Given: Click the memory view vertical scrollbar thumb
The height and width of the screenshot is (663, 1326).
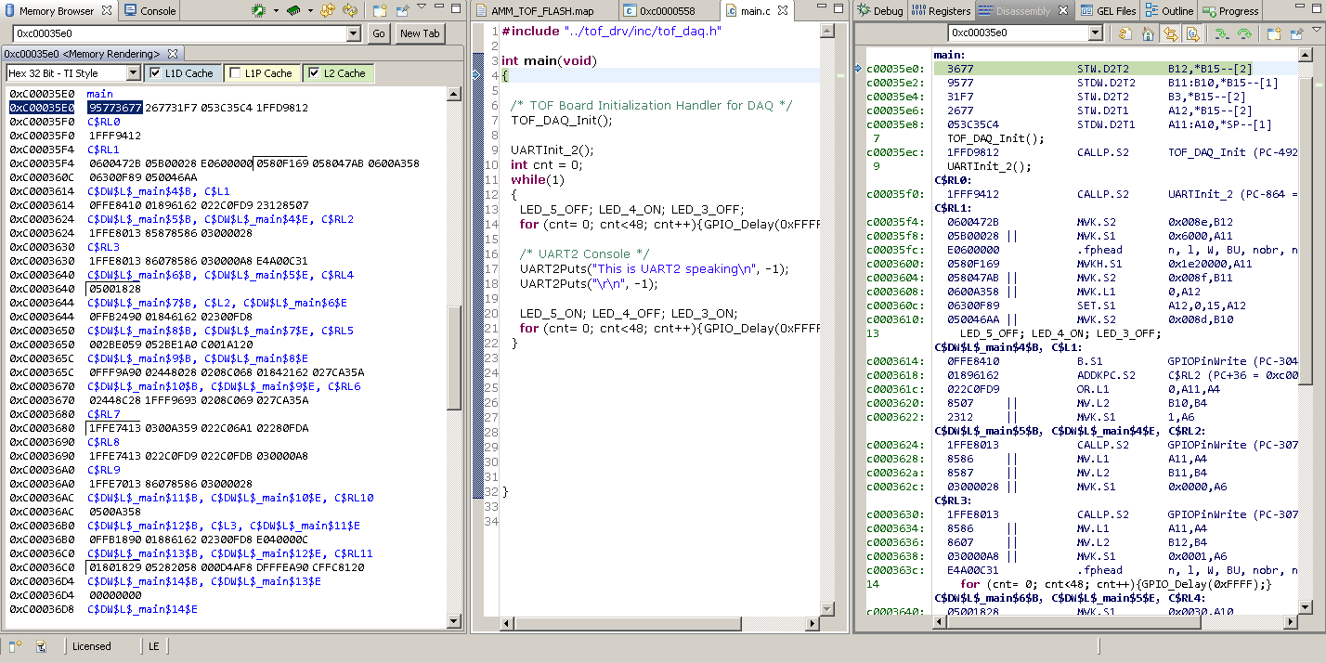Looking at the screenshot, I should (454, 357).
